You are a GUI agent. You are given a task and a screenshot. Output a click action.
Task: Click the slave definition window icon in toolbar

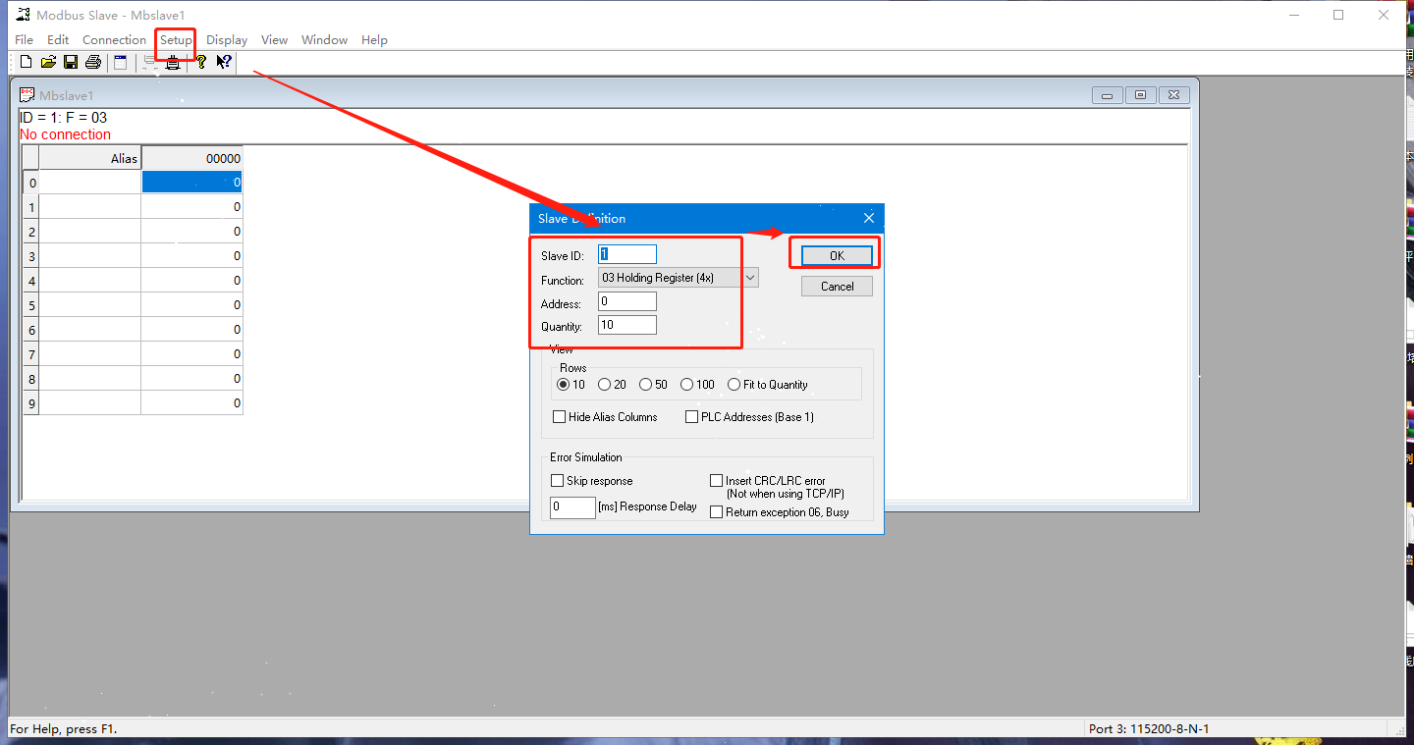(x=120, y=63)
